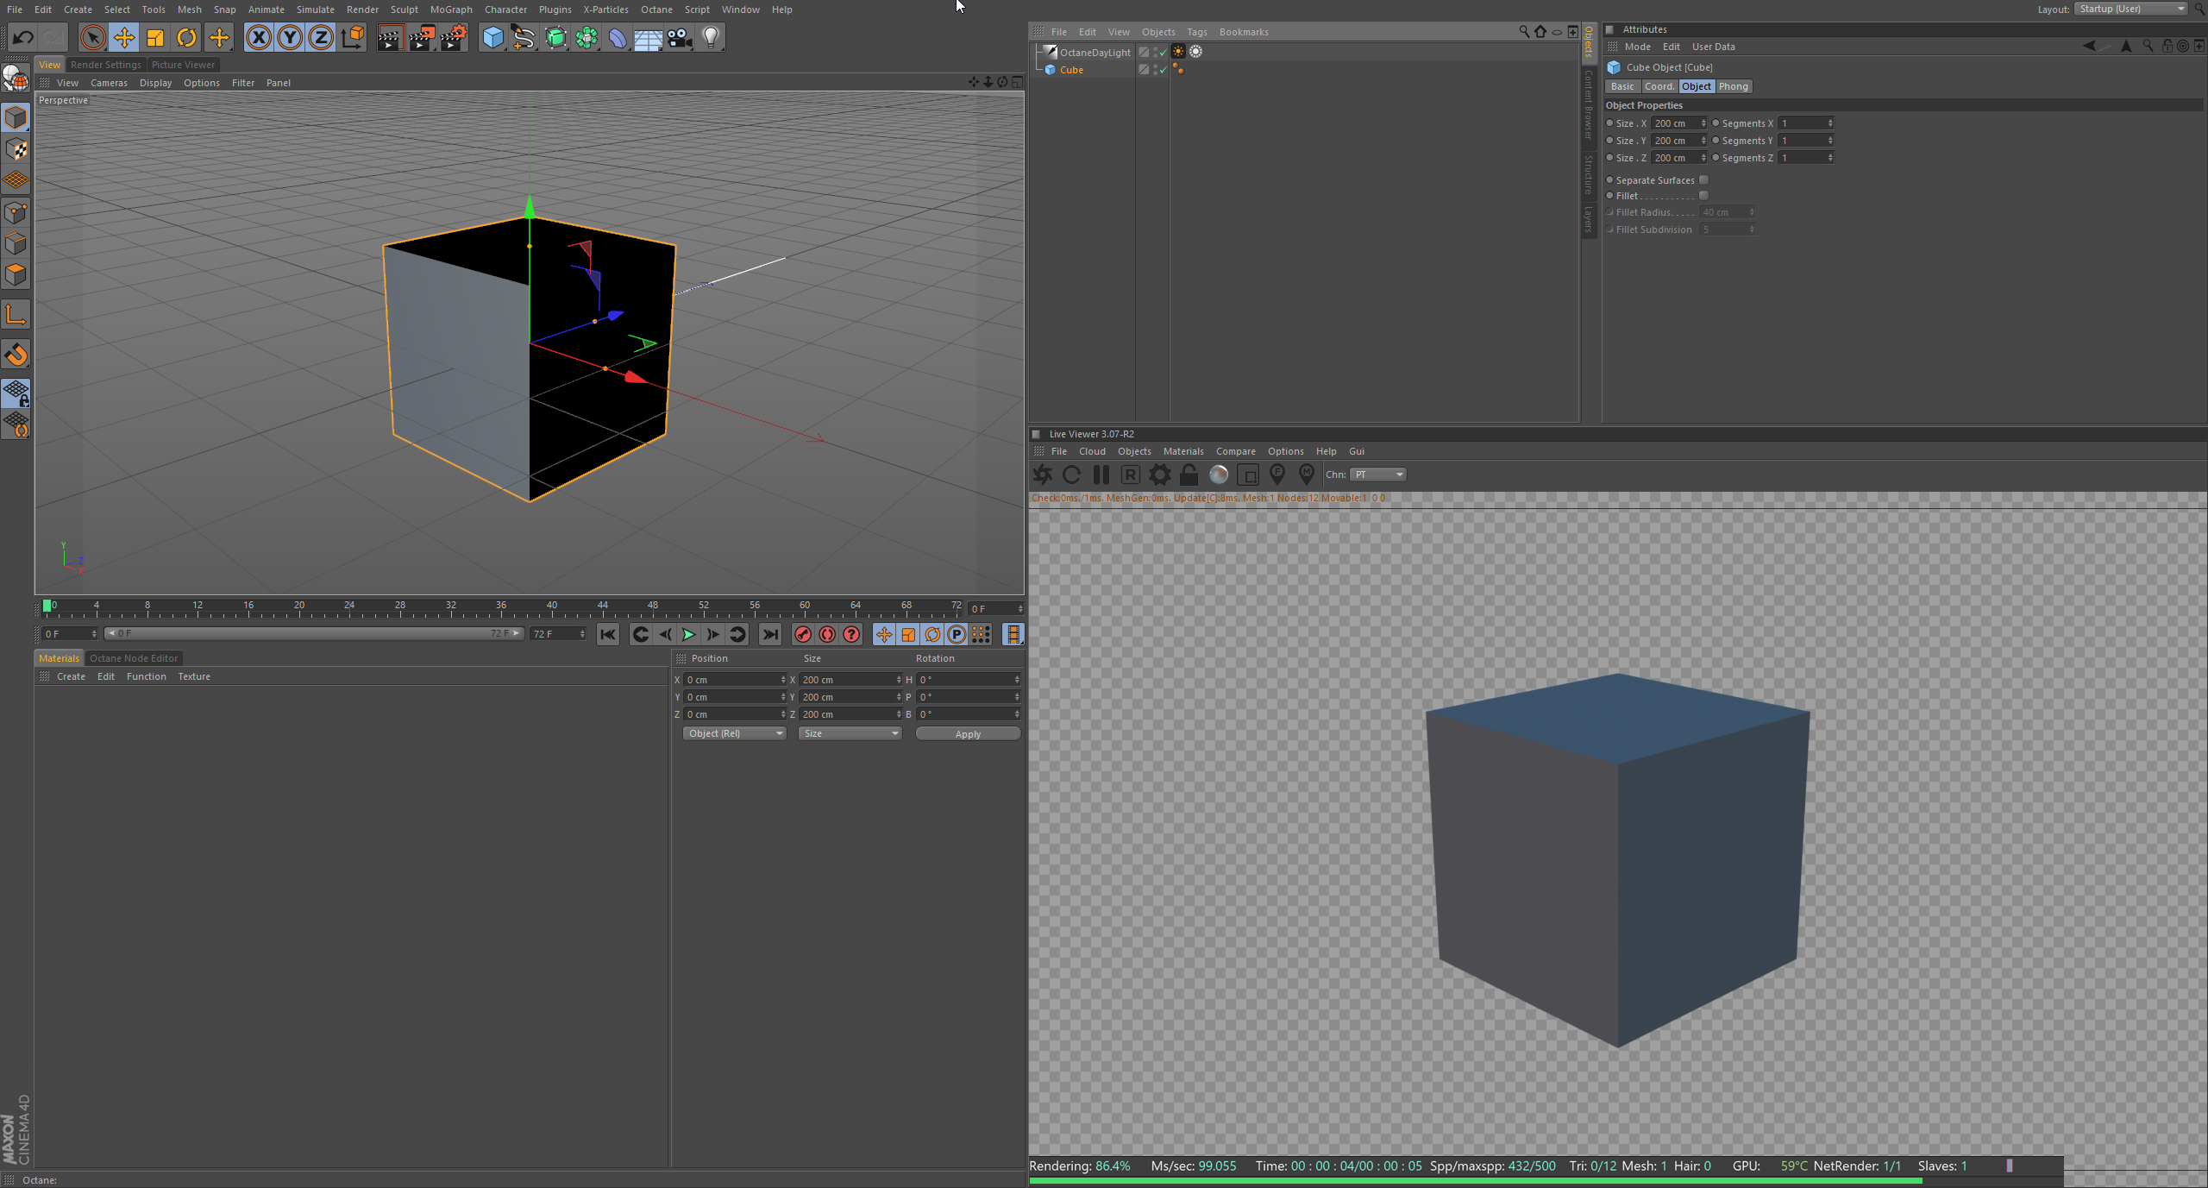This screenshot has height=1188, width=2208.
Task: Expand the Startup (User) layout dropdown
Action: [x=2130, y=9]
